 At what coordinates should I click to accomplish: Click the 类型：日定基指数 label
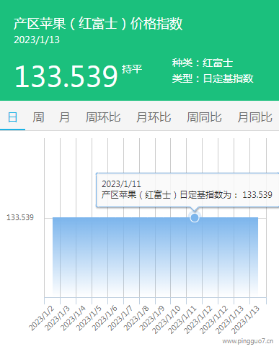[213, 78]
